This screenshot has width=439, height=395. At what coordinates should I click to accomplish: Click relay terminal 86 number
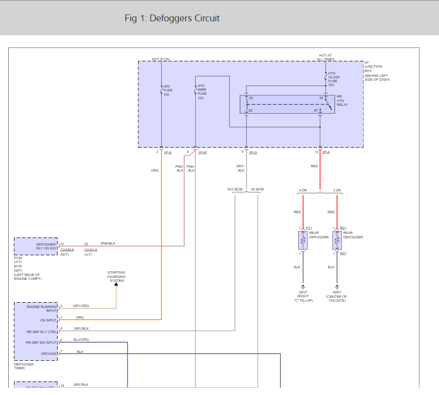pyautogui.click(x=250, y=111)
